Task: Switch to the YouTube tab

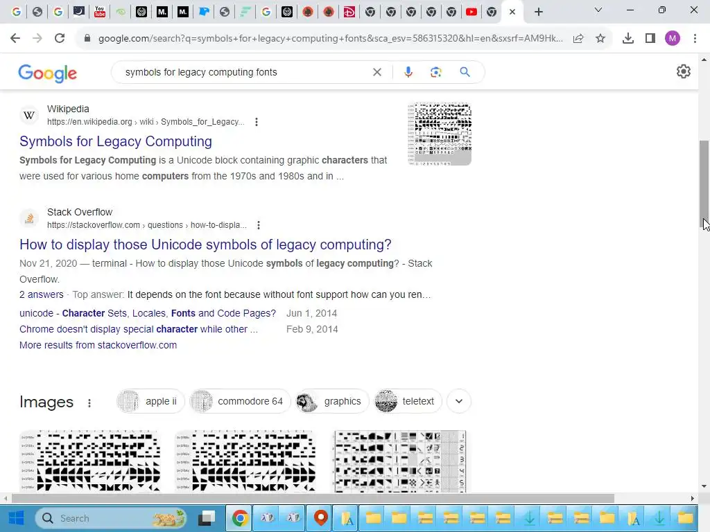Action: (x=100, y=12)
